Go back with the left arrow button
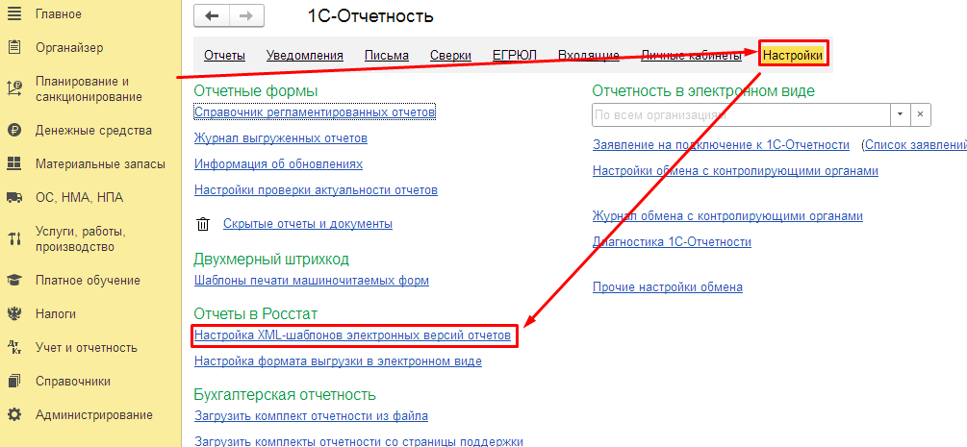This screenshot has height=447, width=967. coord(212,16)
